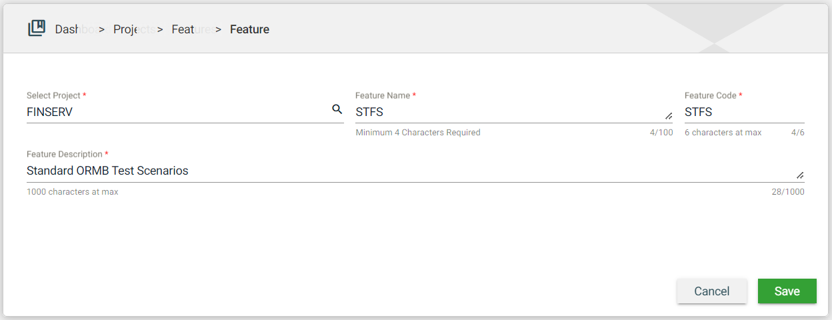
Task: Click the library bookmark icon in header
Action: pos(37,29)
